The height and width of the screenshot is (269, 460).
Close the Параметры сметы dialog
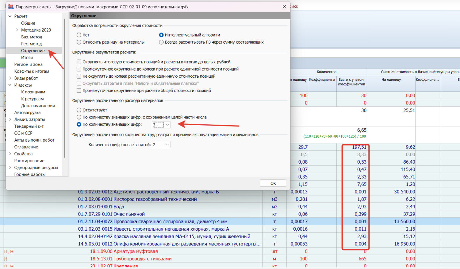click(284, 7)
